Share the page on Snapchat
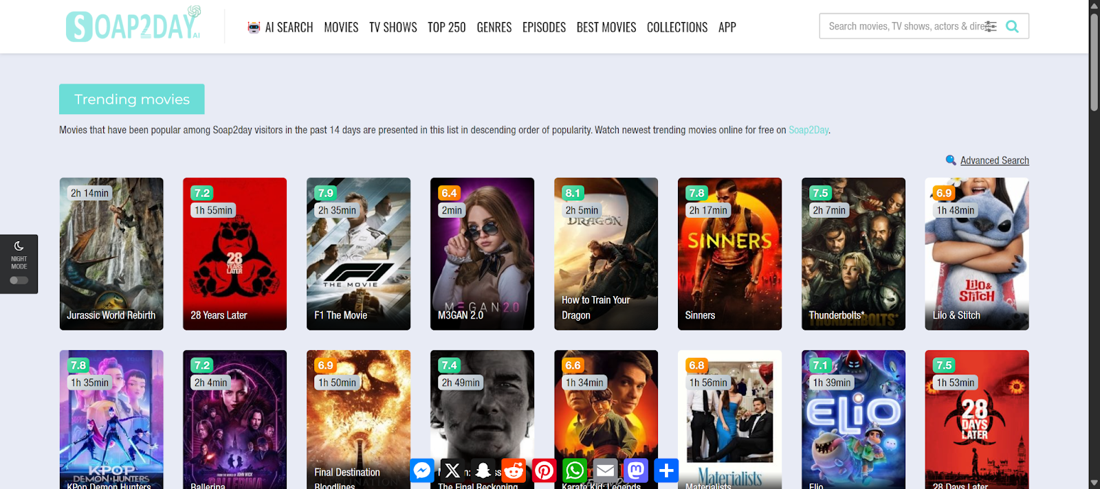This screenshot has height=489, width=1100. [483, 470]
